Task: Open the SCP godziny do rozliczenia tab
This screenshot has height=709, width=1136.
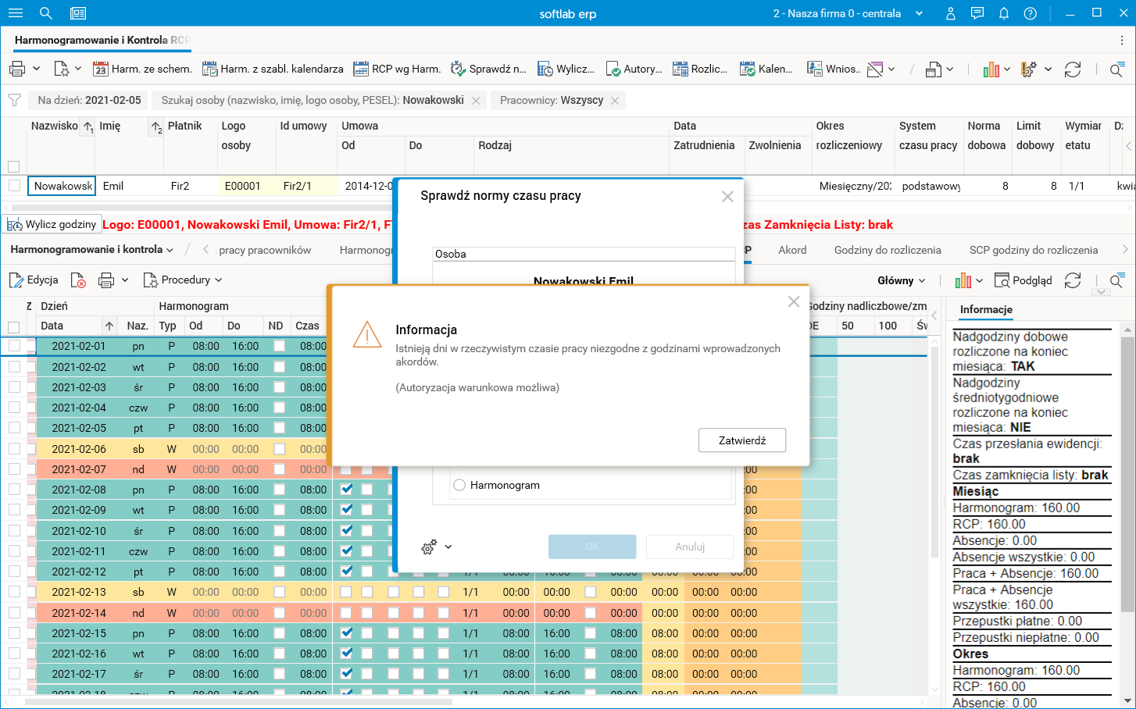Action: click(x=1034, y=250)
